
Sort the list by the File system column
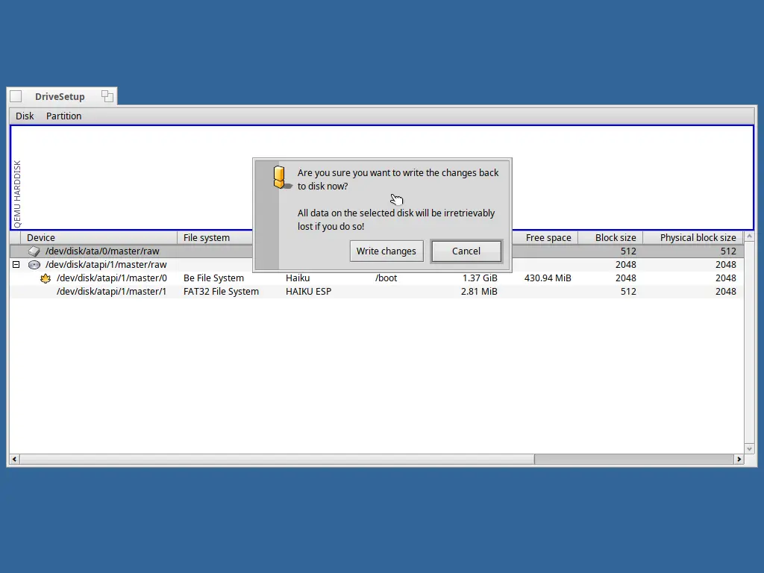pos(216,238)
